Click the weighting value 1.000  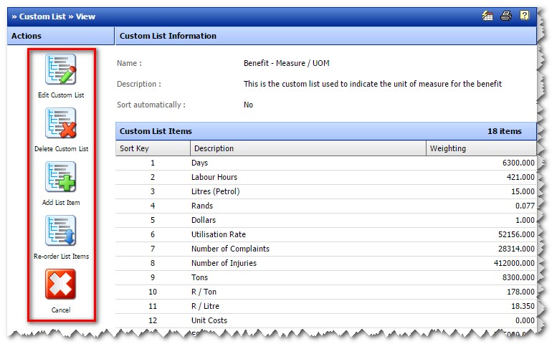(x=525, y=220)
